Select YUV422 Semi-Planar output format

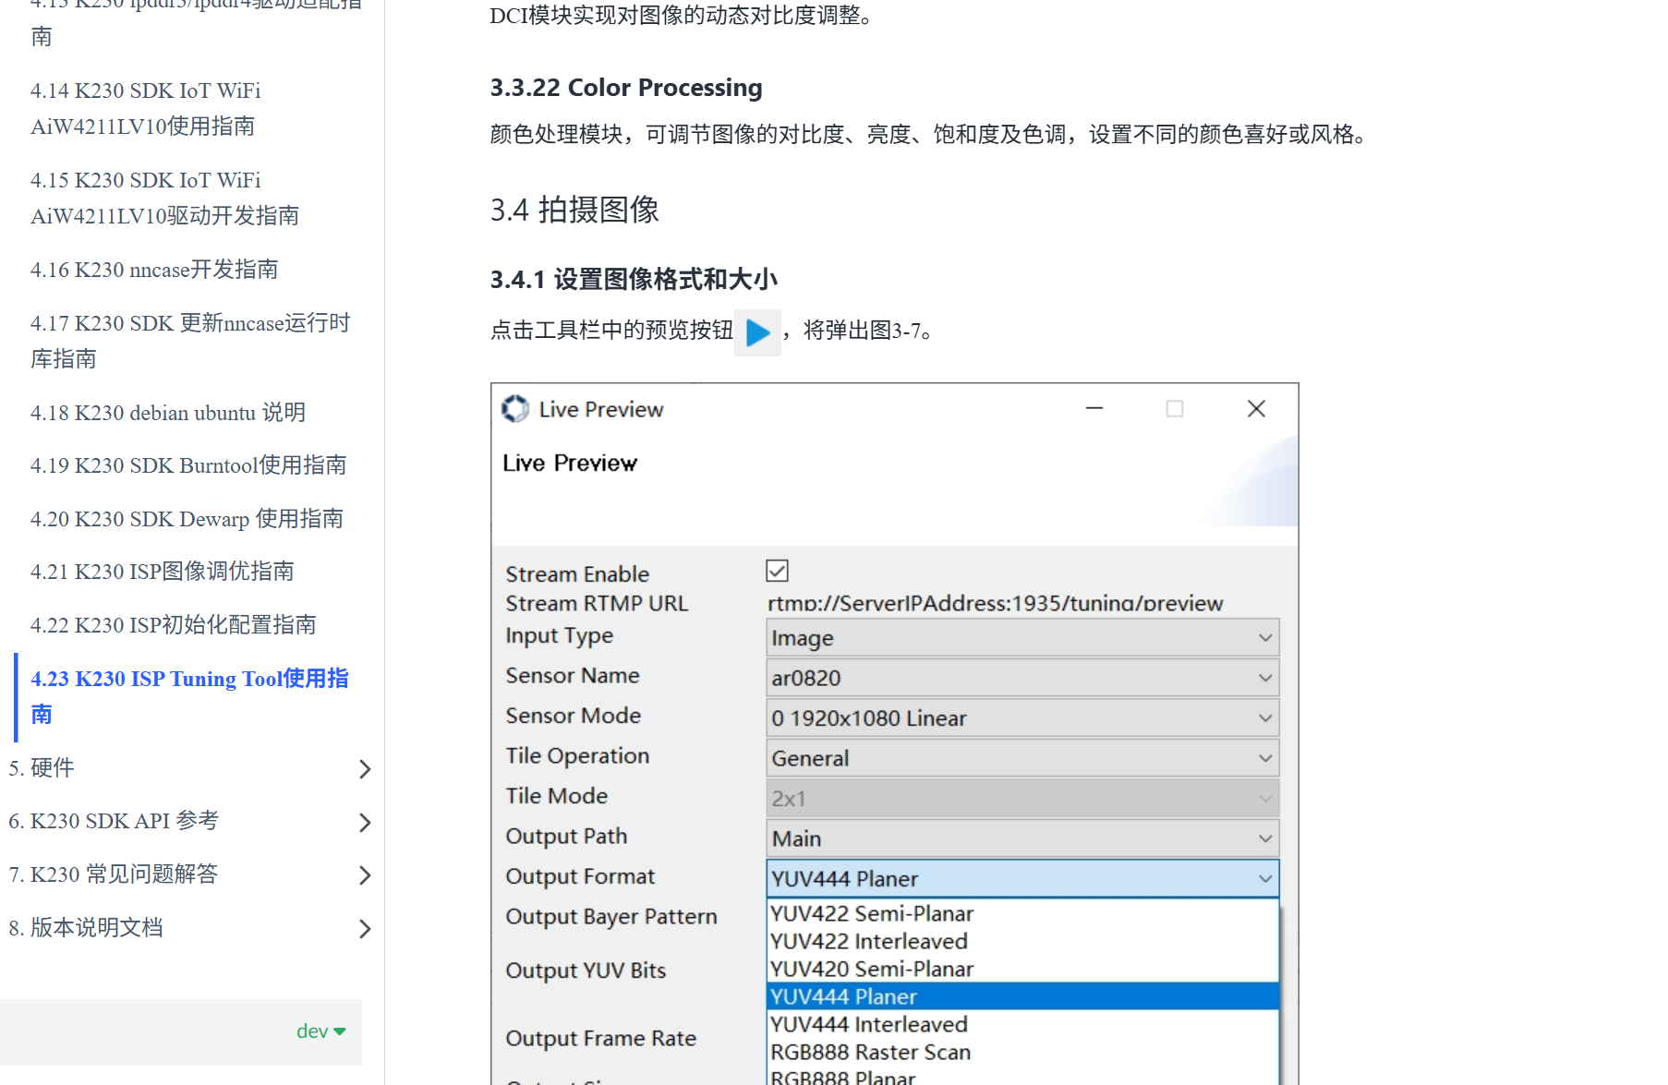point(872,913)
